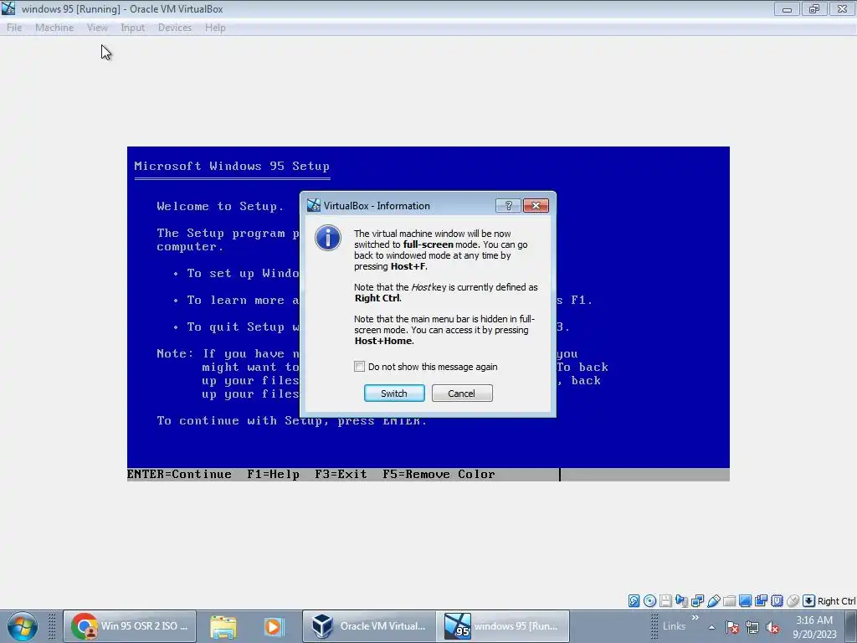Click the Cancel button in the dialog
Viewport: 857px width, 643px height.
462,394
